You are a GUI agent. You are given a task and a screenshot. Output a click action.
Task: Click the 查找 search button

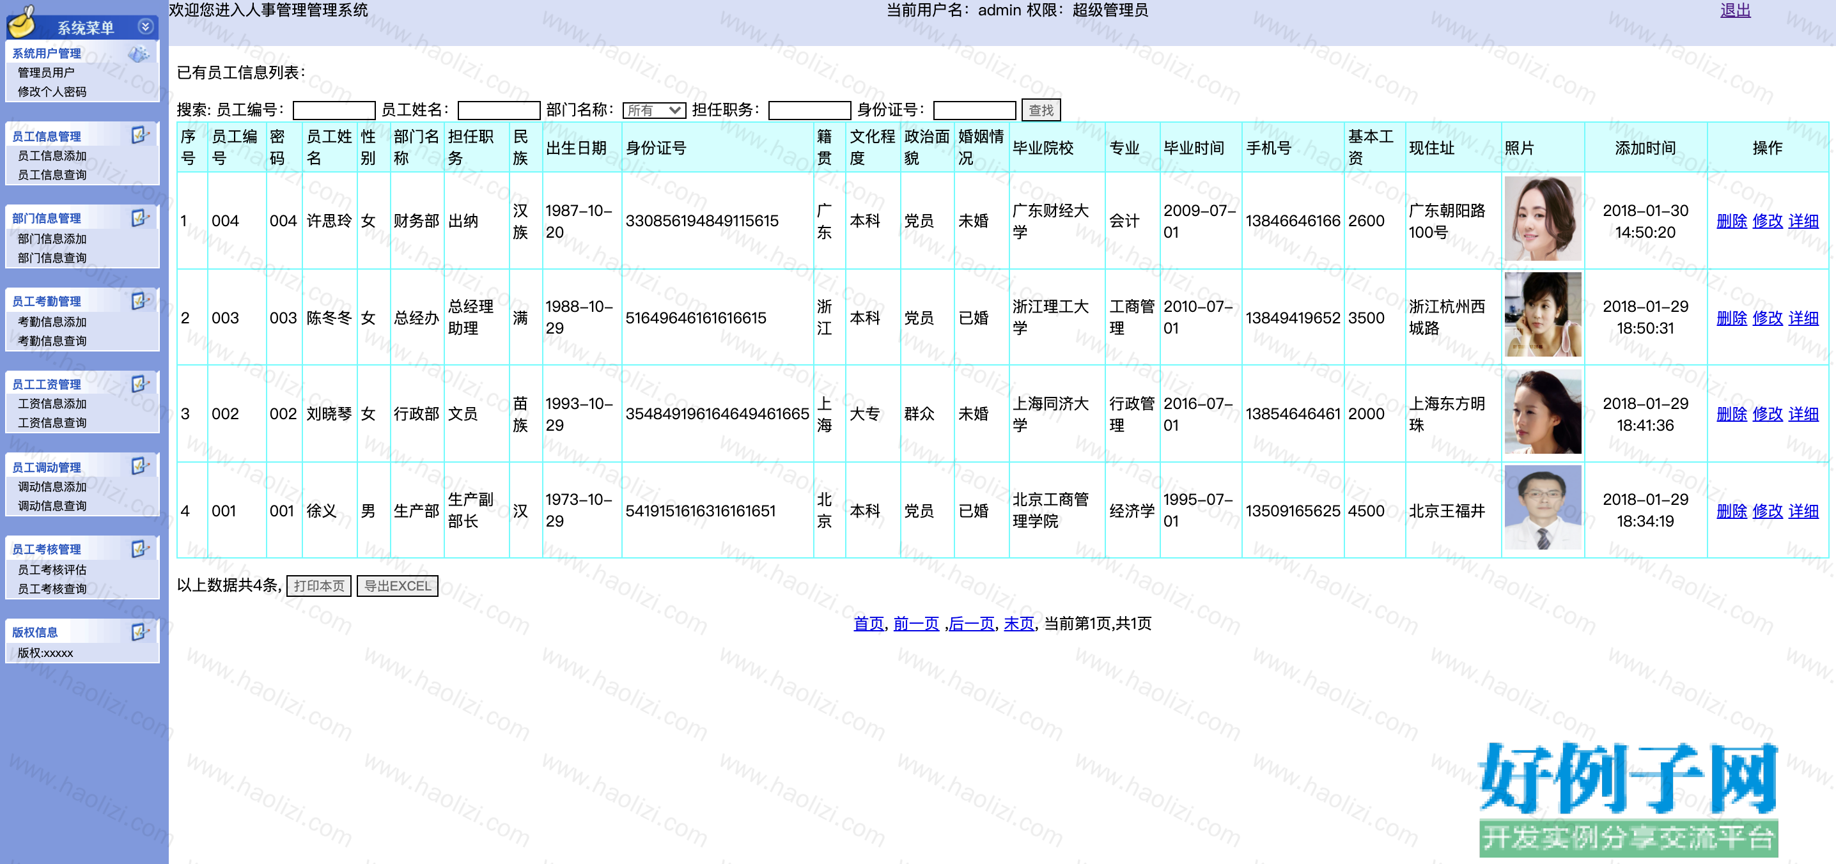pyautogui.click(x=1041, y=111)
